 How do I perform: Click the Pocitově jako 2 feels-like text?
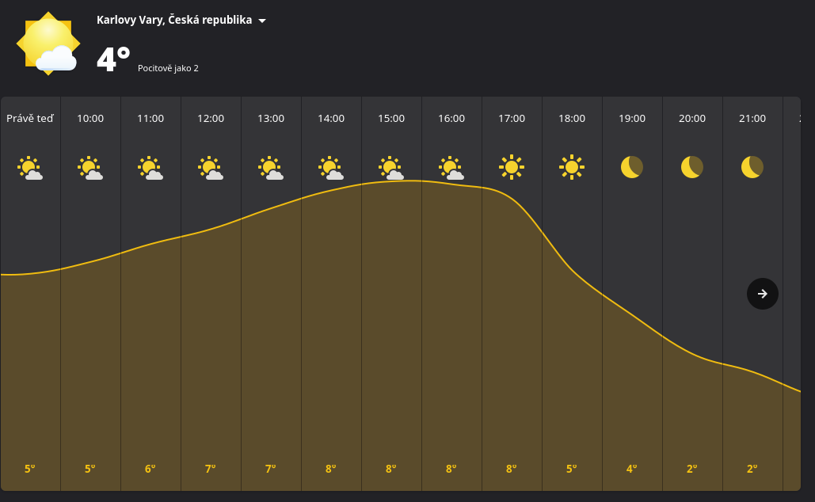pyautogui.click(x=168, y=68)
